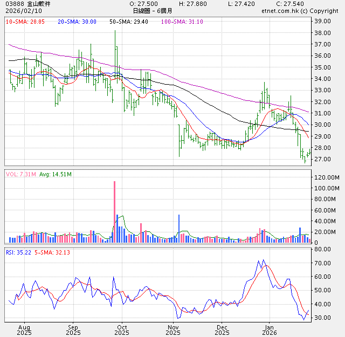
Task: Click the 39.00 price axis label
Action: pyautogui.click(x=322, y=21)
